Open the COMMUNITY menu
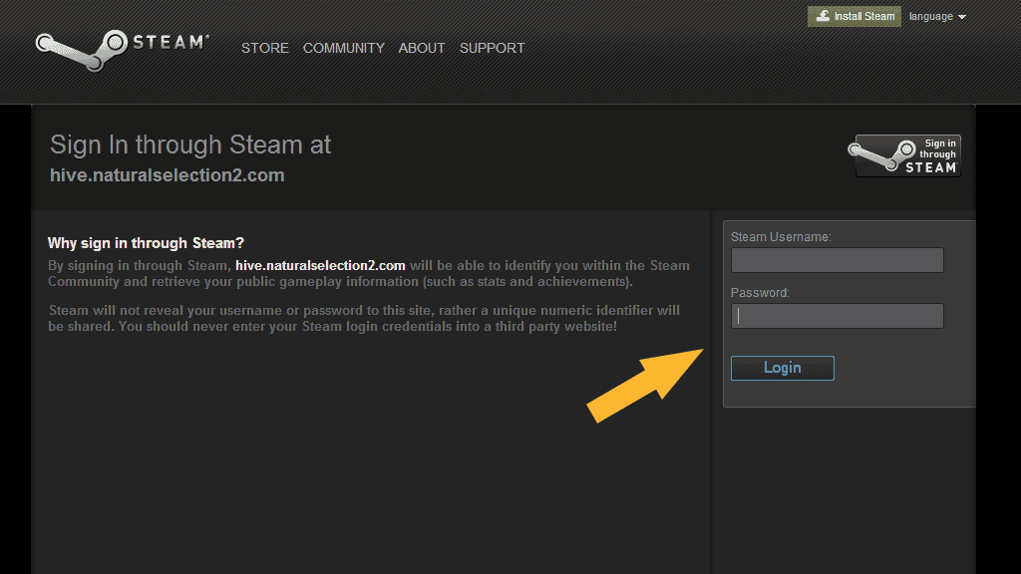This screenshot has width=1021, height=574. [344, 48]
